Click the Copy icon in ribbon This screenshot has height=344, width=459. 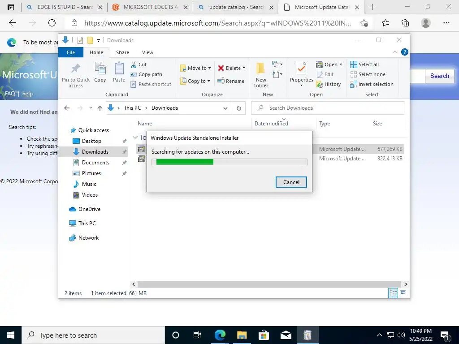point(100,69)
